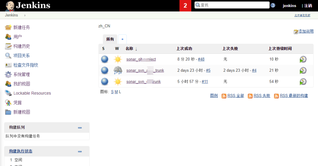Image resolution: width=318 pixels, height=166 pixels.
Task: Open the 新建任务 sidebar icon
Action: point(8,27)
